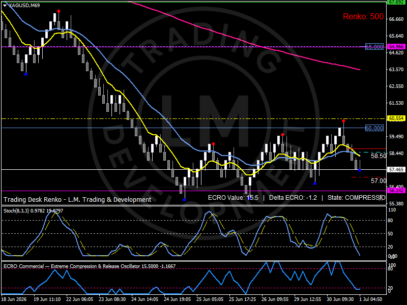Select the 'Delta ECRO: -1.2' readout
The height and width of the screenshot is (305, 407).
pyautogui.click(x=293, y=198)
